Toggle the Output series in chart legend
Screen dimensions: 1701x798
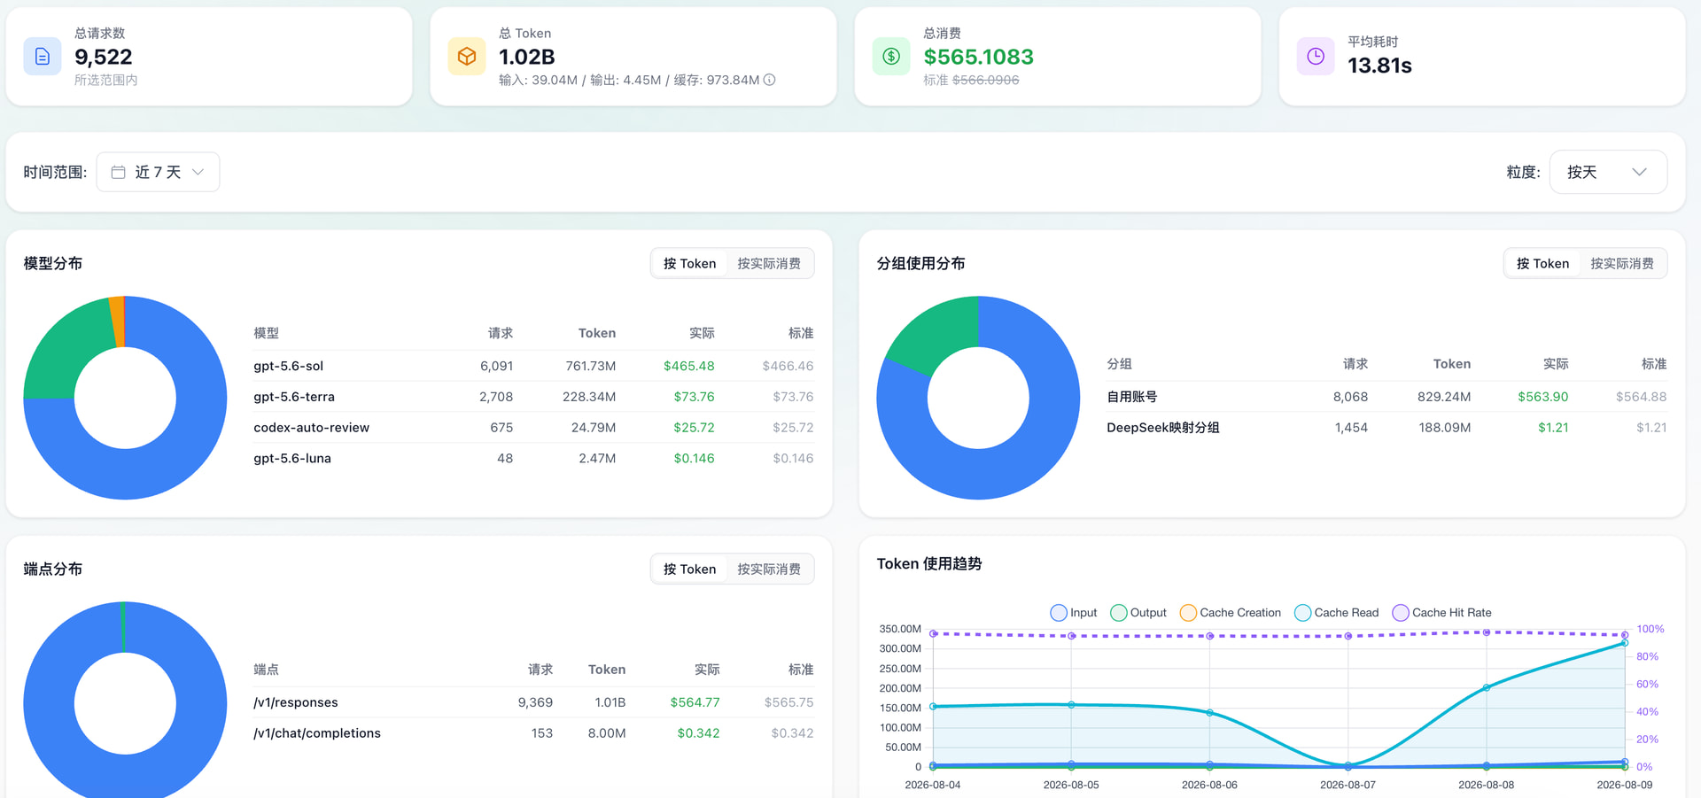coord(1138,613)
